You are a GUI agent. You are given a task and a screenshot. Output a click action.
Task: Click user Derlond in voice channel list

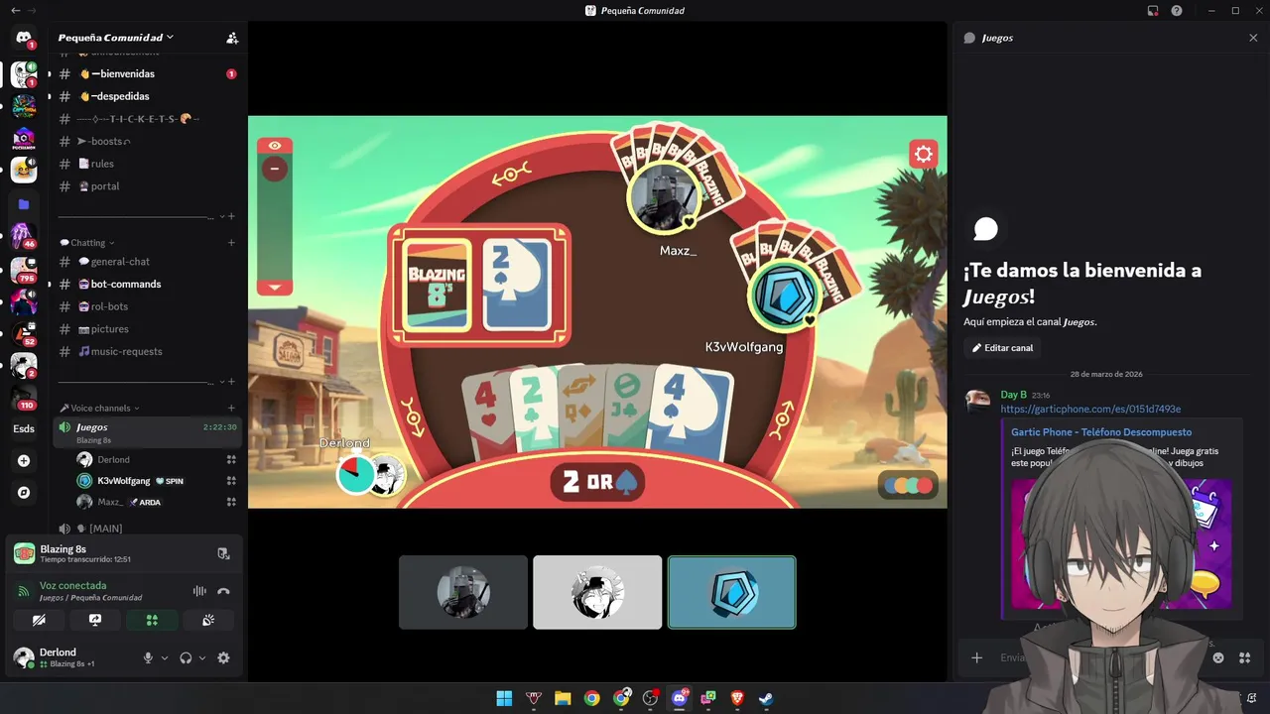click(157, 459)
